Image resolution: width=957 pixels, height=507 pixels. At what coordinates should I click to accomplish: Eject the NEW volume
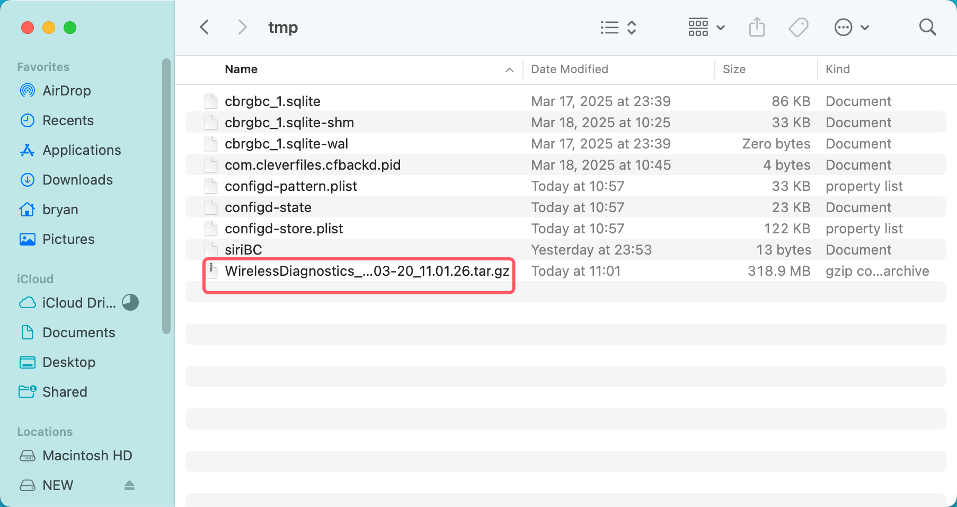[x=129, y=485]
